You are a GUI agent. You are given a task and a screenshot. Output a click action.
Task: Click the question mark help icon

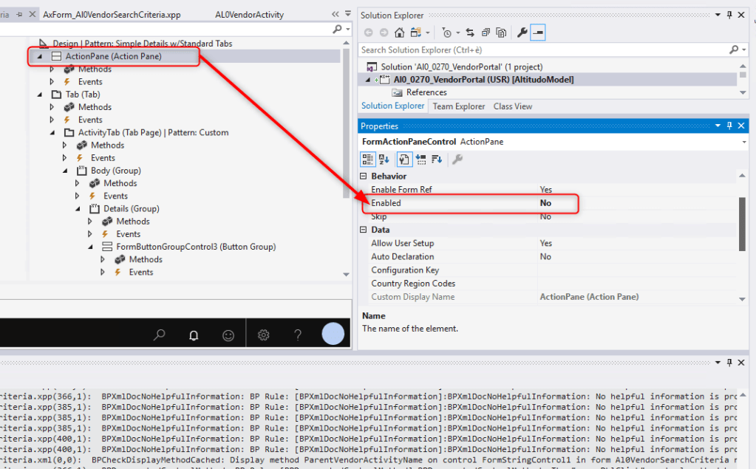(x=298, y=335)
